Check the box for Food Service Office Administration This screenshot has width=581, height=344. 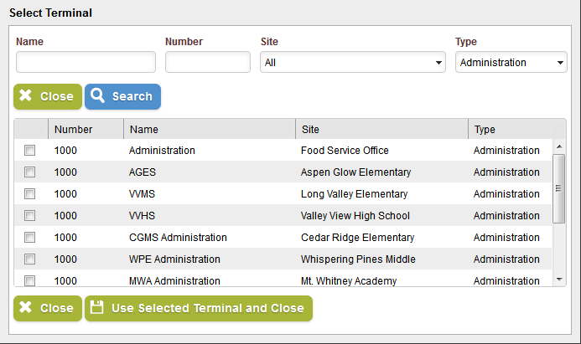pyautogui.click(x=29, y=150)
